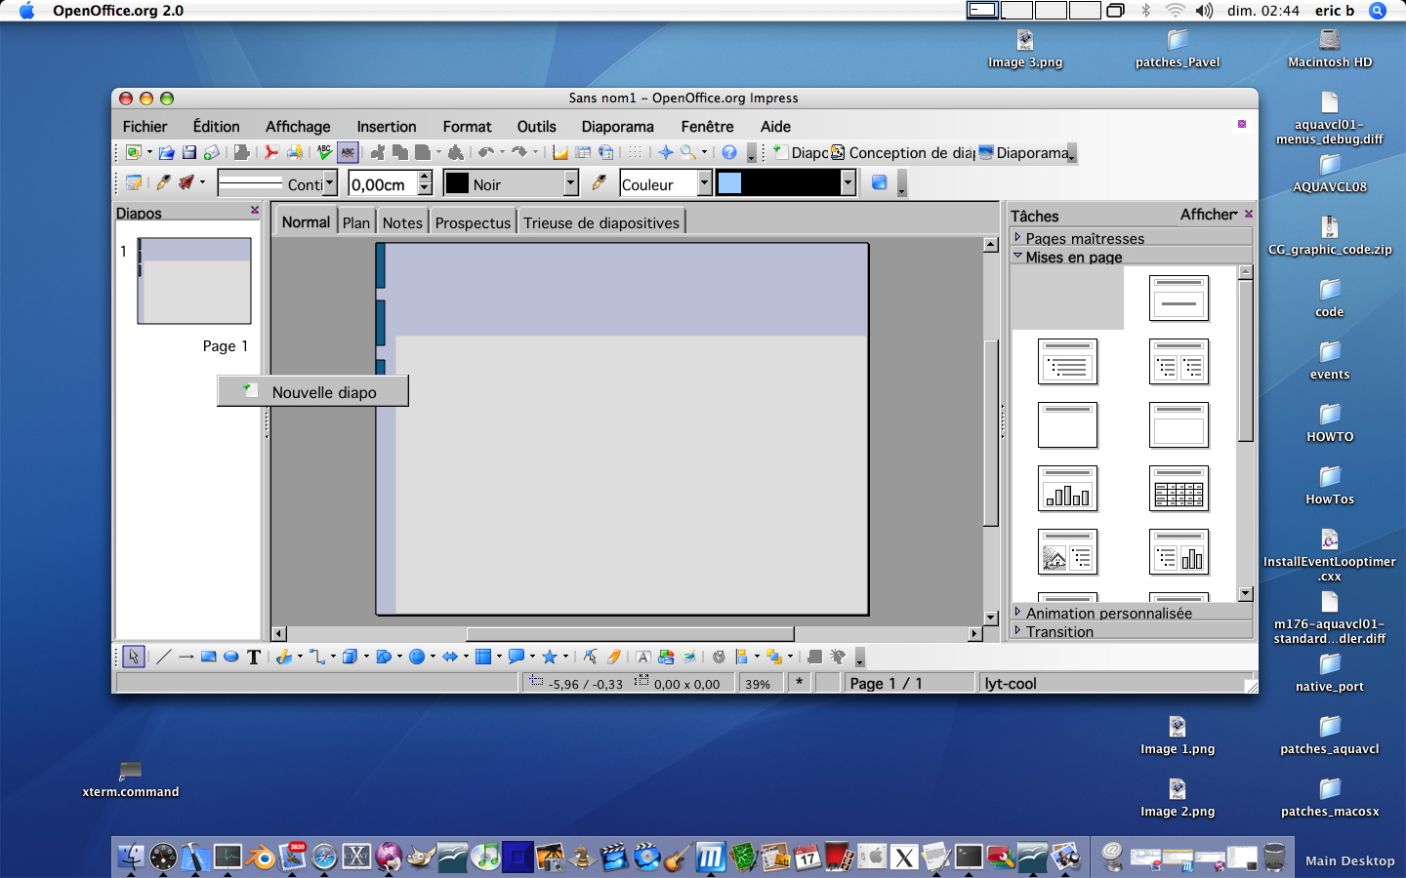Click the Export as PDF icon
The width and height of the screenshot is (1406, 878).
tap(271, 152)
